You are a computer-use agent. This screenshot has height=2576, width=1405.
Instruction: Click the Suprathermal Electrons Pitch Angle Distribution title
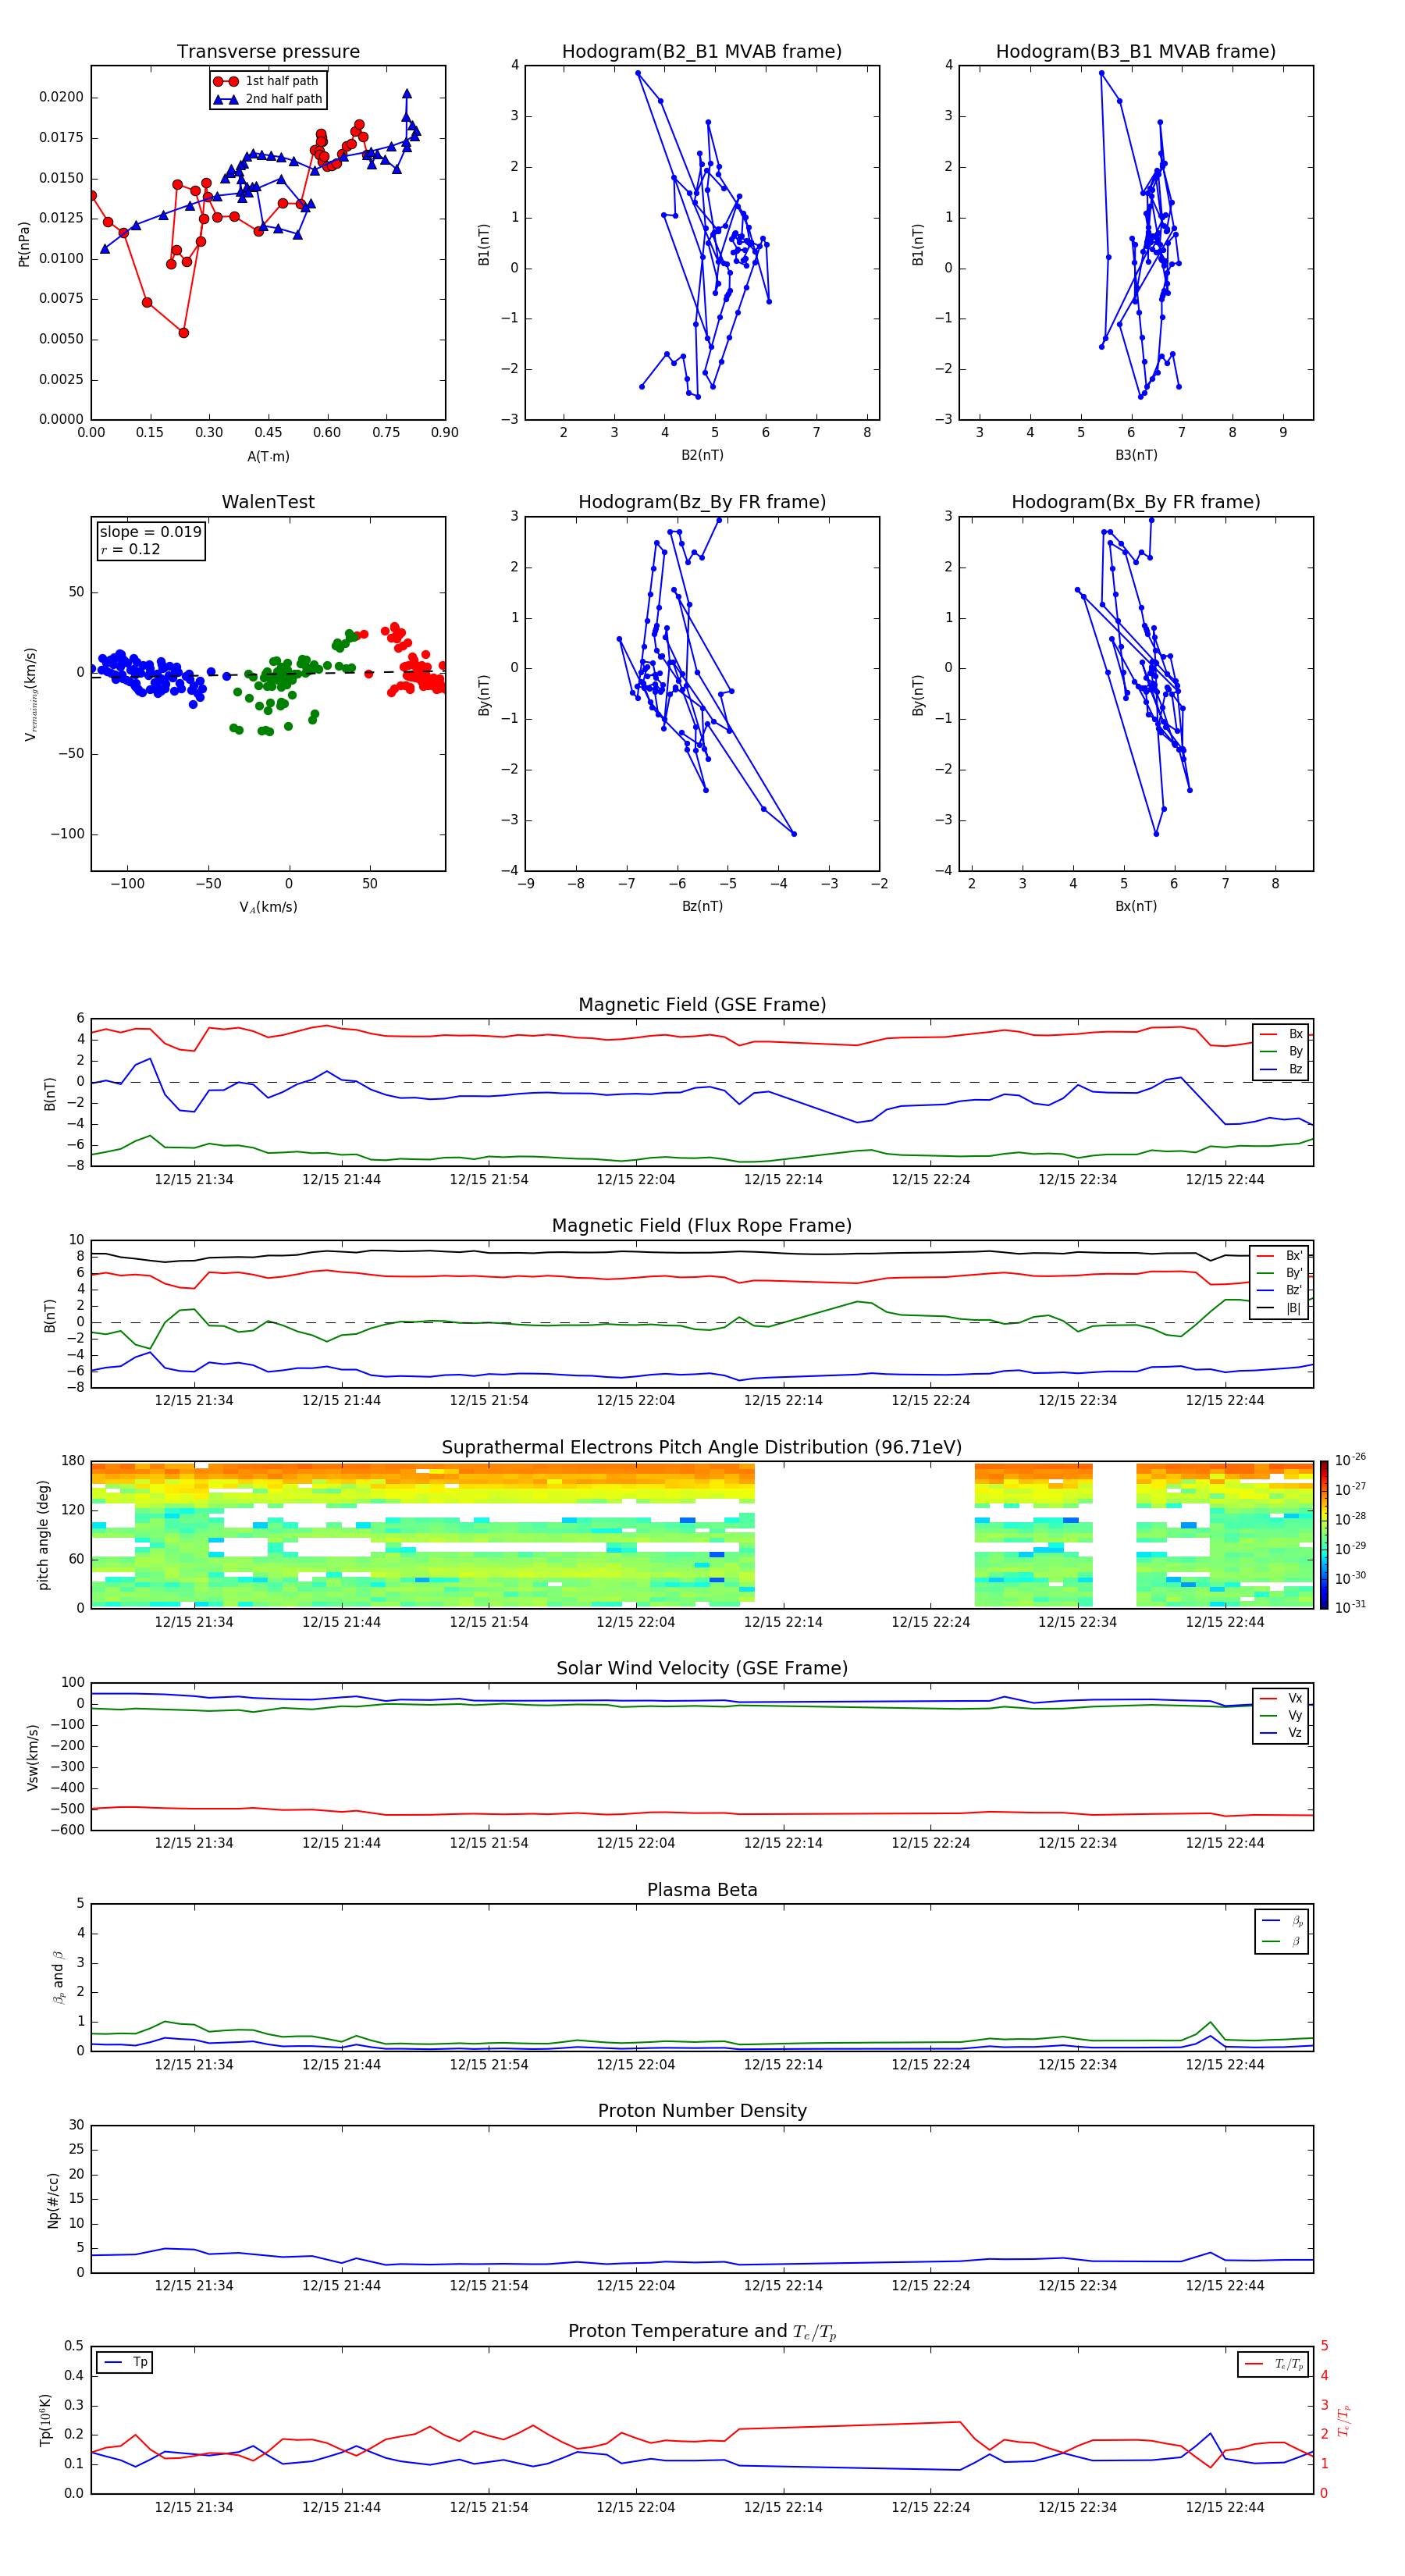(702, 1448)
